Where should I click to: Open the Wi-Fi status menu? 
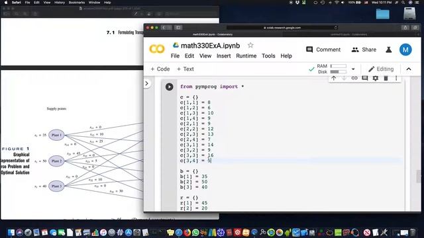pyautogui.click(x=337, y=3)
